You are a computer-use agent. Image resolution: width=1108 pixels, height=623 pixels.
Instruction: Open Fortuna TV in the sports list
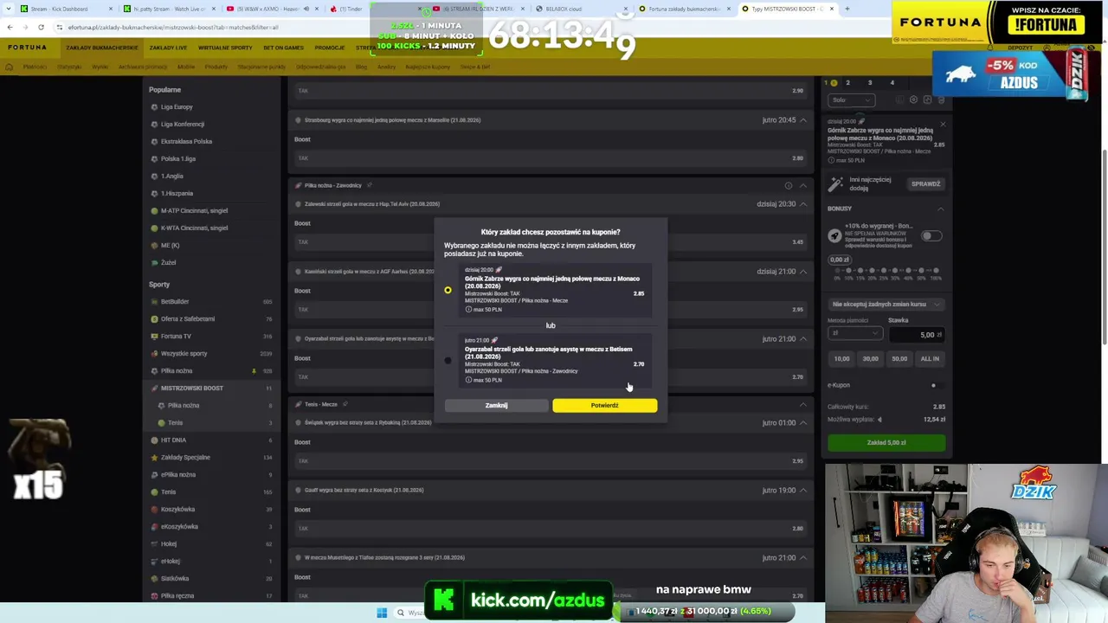pos(176,337)
